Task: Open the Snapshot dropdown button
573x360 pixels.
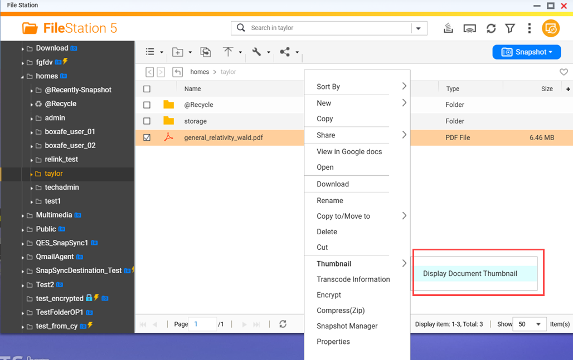Action: click(526, 52)
